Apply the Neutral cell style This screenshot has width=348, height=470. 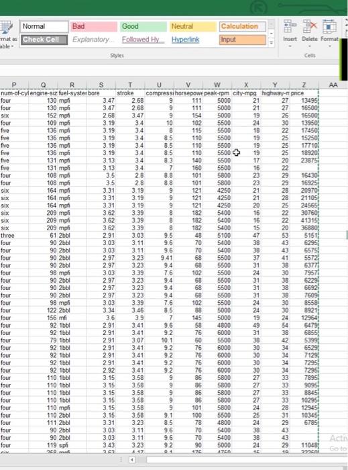pyautogui.click(x=192, y=26)
